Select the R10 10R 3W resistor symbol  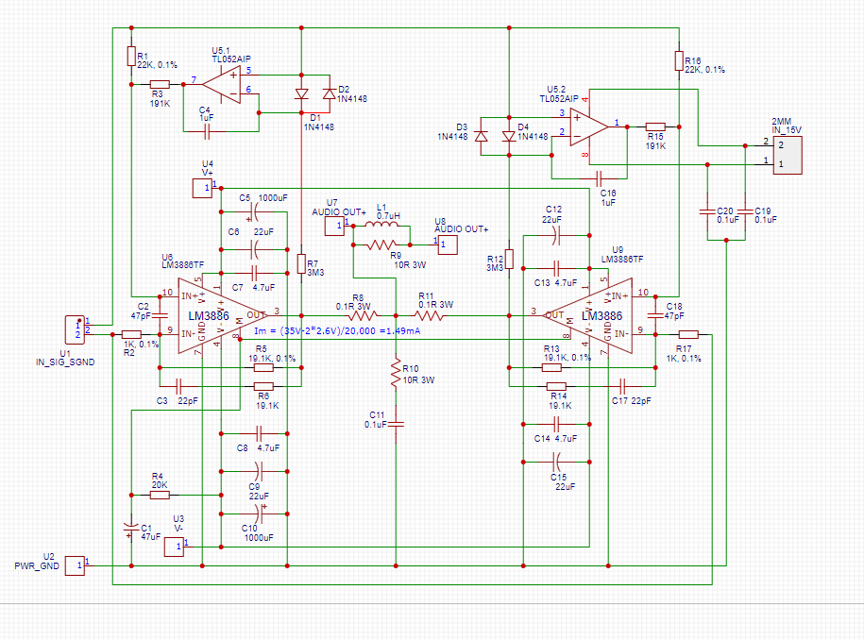click(396, 372)
